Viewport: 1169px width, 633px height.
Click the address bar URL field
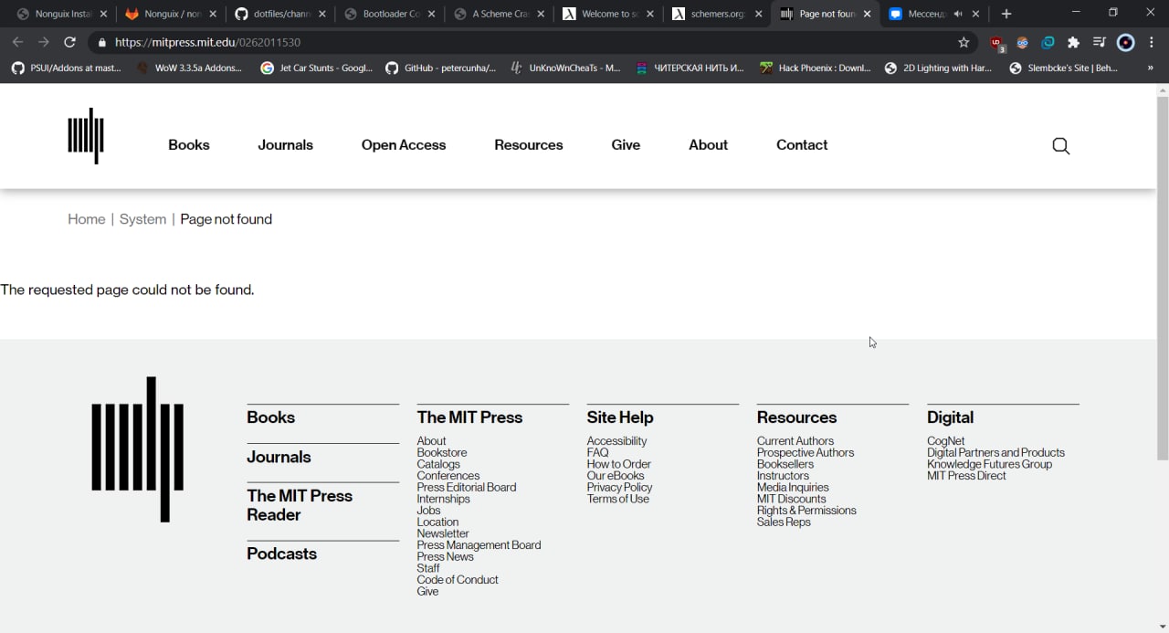point(530,42)
